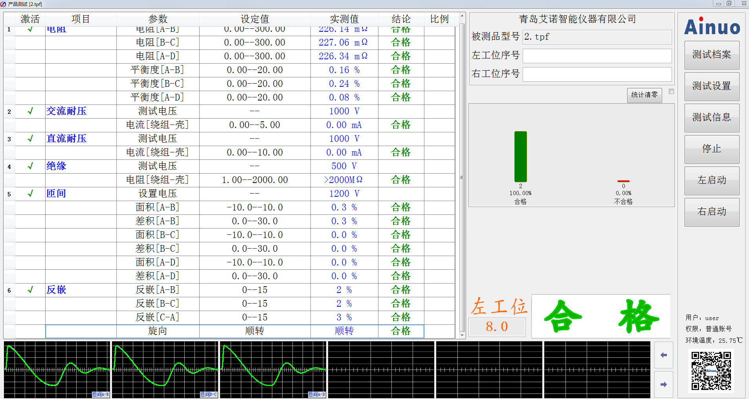Toggle 激活 checkmark for 反嵌 item

(x=30, y=290)
